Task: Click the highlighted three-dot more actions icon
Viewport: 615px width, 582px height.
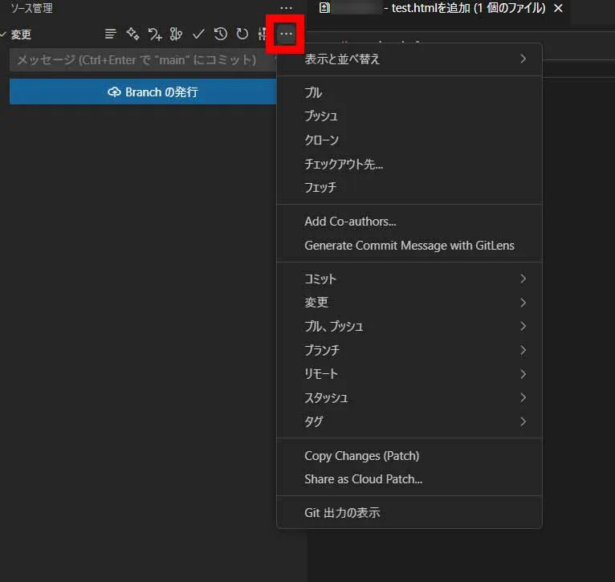Action: point(286,35)
